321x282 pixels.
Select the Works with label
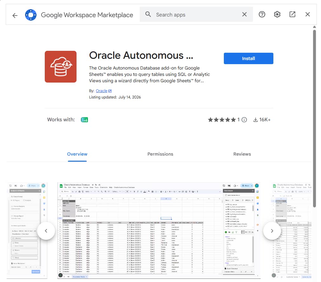[61, 120]
